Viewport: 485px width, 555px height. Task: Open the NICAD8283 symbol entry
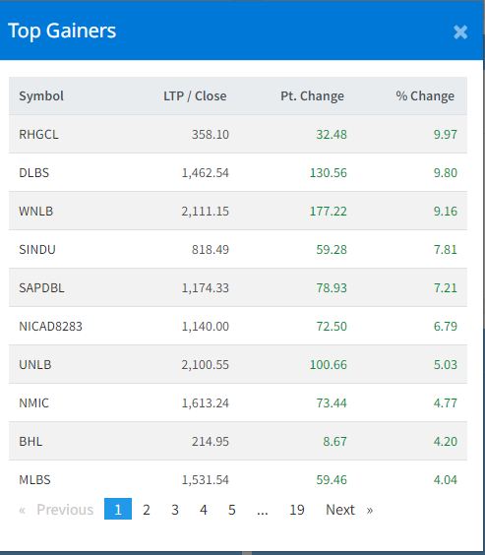point(50,327)
